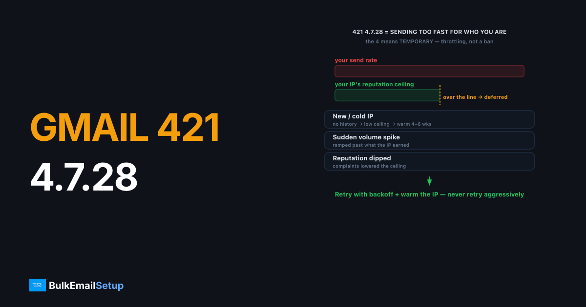Open the New / cold IP card
586x307 pixels.
pos(429,119)
